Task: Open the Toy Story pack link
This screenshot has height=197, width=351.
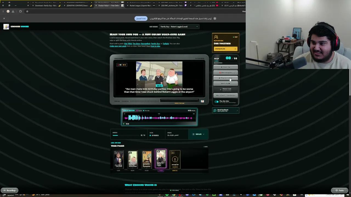Action: point(137,44)
